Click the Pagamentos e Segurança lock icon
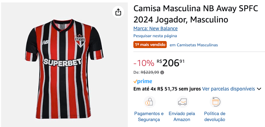 pyautogui.click(x=150, y=102)
